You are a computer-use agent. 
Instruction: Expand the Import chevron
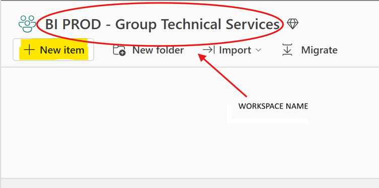coord(259,50)
